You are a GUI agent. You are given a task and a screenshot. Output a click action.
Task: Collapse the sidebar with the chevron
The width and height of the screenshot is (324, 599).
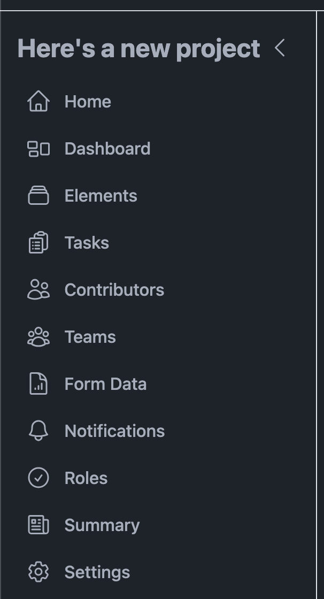click(280, 48)
